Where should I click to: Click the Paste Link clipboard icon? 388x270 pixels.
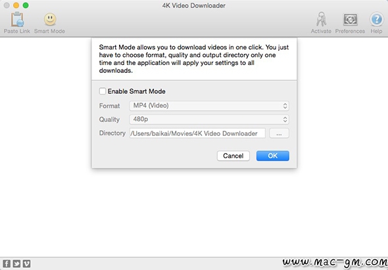(x=17, y=19)
